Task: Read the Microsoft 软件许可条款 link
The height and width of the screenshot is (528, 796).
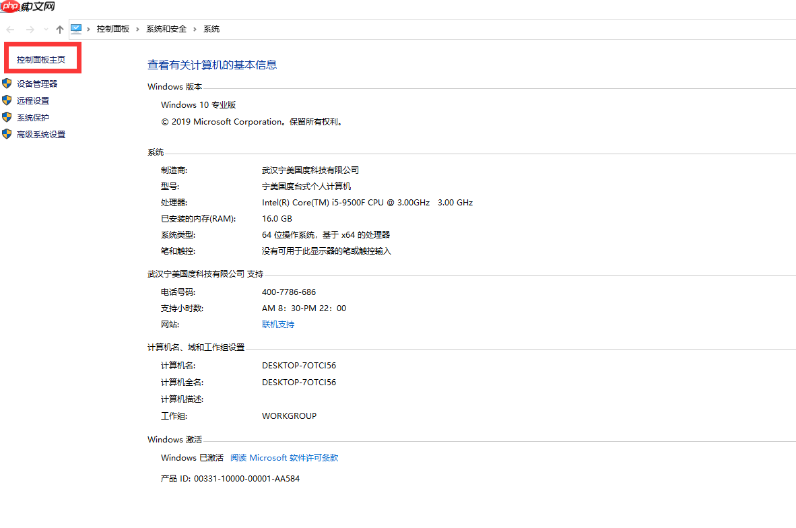Action: click(x=283, y=457)
